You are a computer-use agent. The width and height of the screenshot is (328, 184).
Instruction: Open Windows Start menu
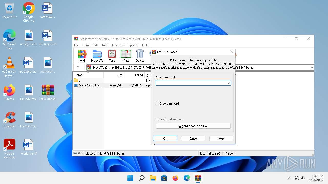pyautogui.click(x=130, y=178)
